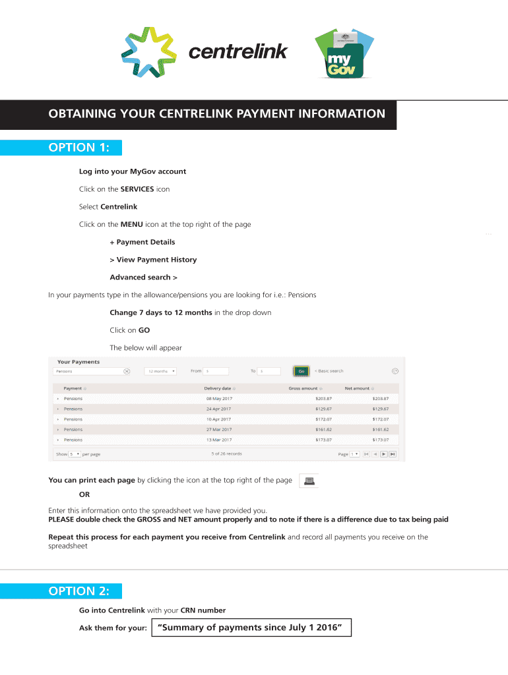
Task: Open the 12 months period dropdown
Action: (x=161, y=371)
